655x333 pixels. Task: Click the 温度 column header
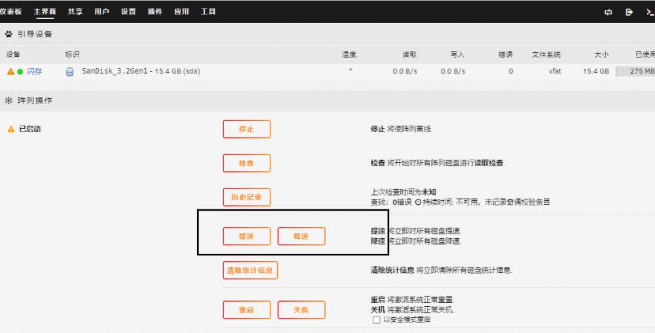350,55
